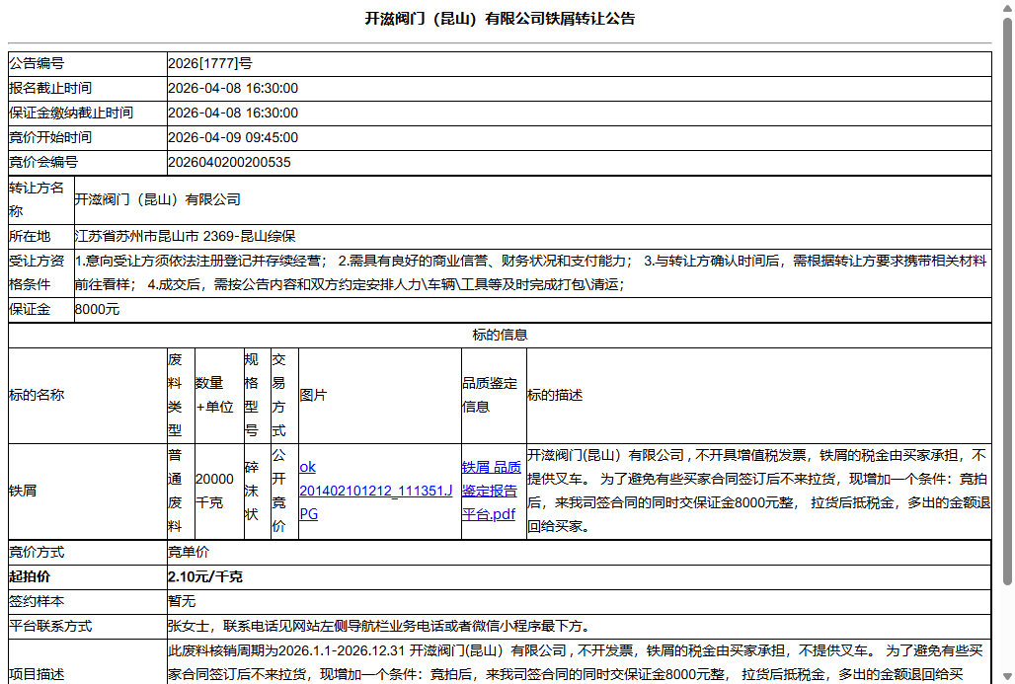Viewport: 1015px width, 684px height.
Task: Click the 受让方资格条件 label
Action: (x=37, y=272)
